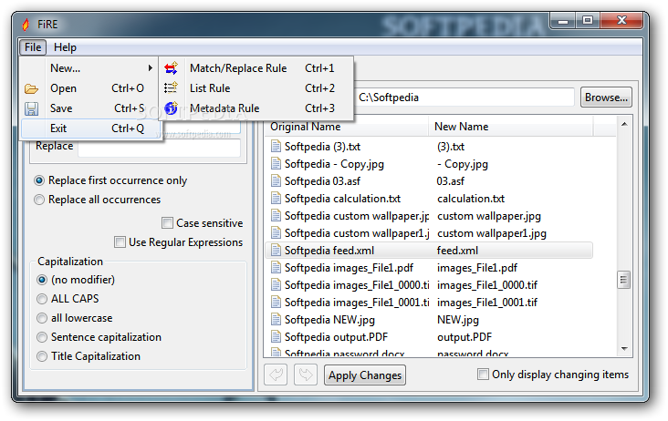Screen dimensions: 668x421
Task: Click new name custom wallpaper1.jpg cell
Action: click(x=492, y=233)
